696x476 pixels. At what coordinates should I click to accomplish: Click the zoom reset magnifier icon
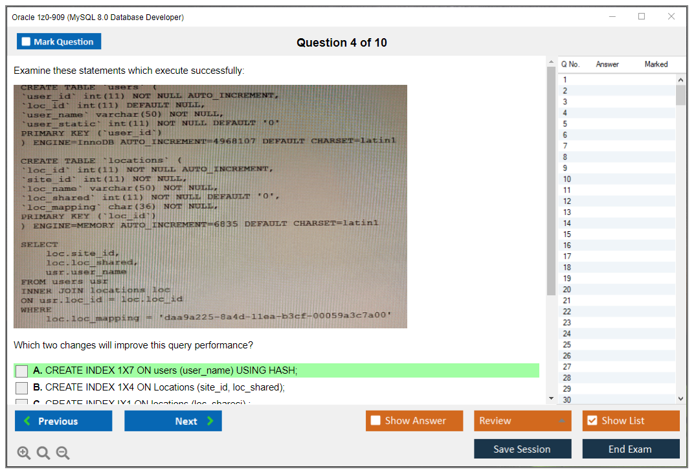(43, 453)
